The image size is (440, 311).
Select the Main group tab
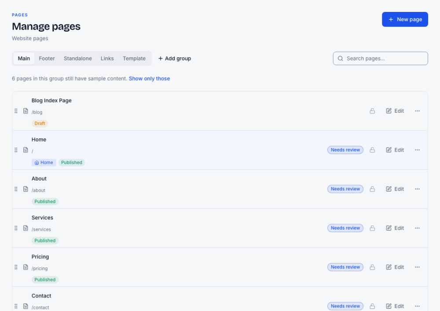point(24,59)
